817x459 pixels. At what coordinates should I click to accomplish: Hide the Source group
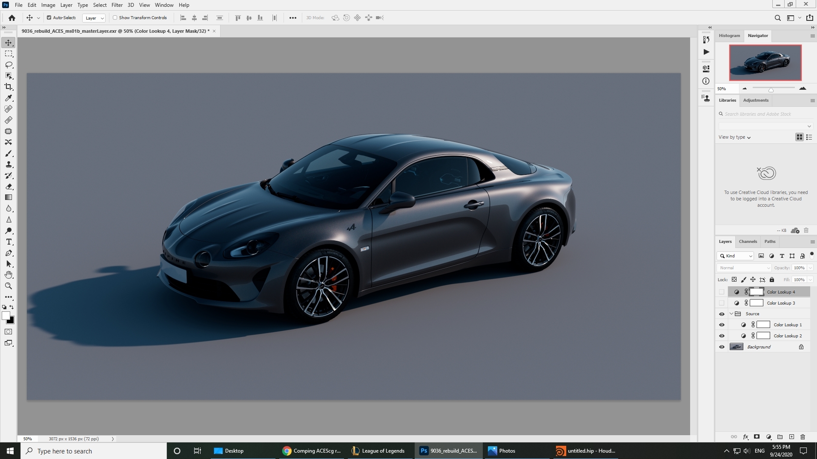coord(722,314)
